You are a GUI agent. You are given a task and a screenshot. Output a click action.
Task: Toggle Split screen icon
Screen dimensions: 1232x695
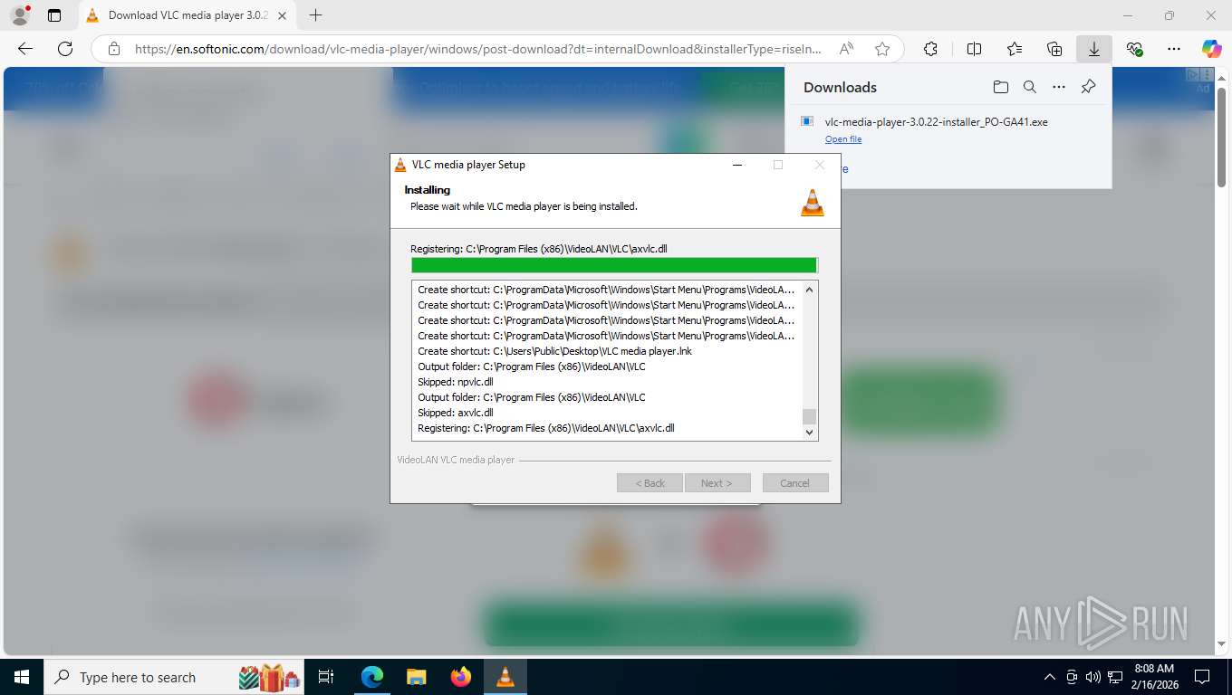click(x=974, y=49)
